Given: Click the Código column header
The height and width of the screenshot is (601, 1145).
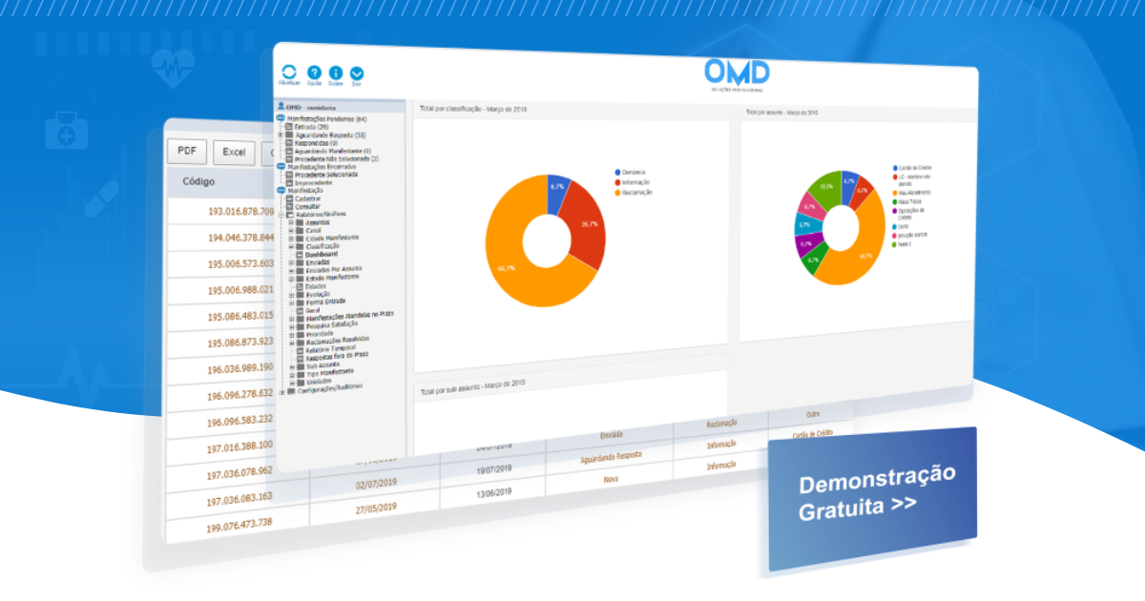Looking at the screenshot, I should (x=199, y=181).
